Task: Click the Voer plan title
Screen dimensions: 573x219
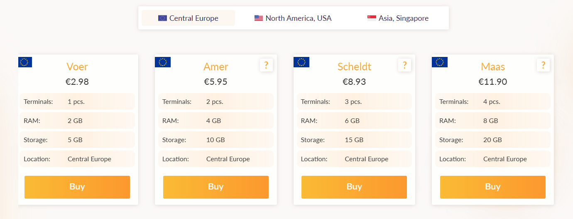Action: coord(77,66)
